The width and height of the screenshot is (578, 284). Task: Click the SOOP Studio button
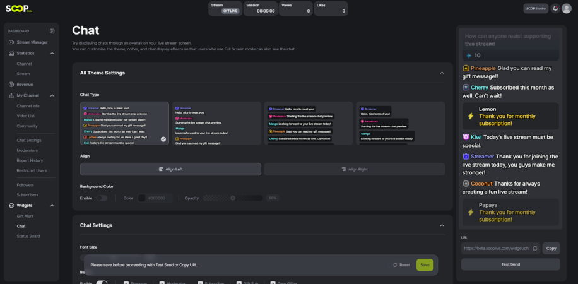pos(536,8)
